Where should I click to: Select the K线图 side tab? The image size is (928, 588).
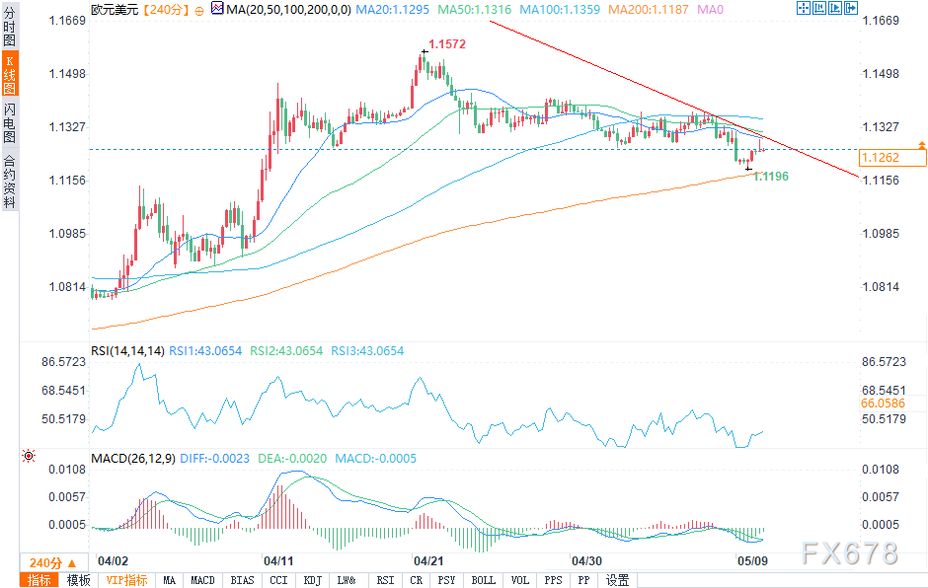pyautogui.click(x=9, y=75)
